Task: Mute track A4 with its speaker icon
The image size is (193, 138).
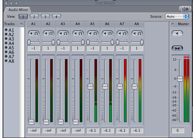Action: click(x=76, y=33)
